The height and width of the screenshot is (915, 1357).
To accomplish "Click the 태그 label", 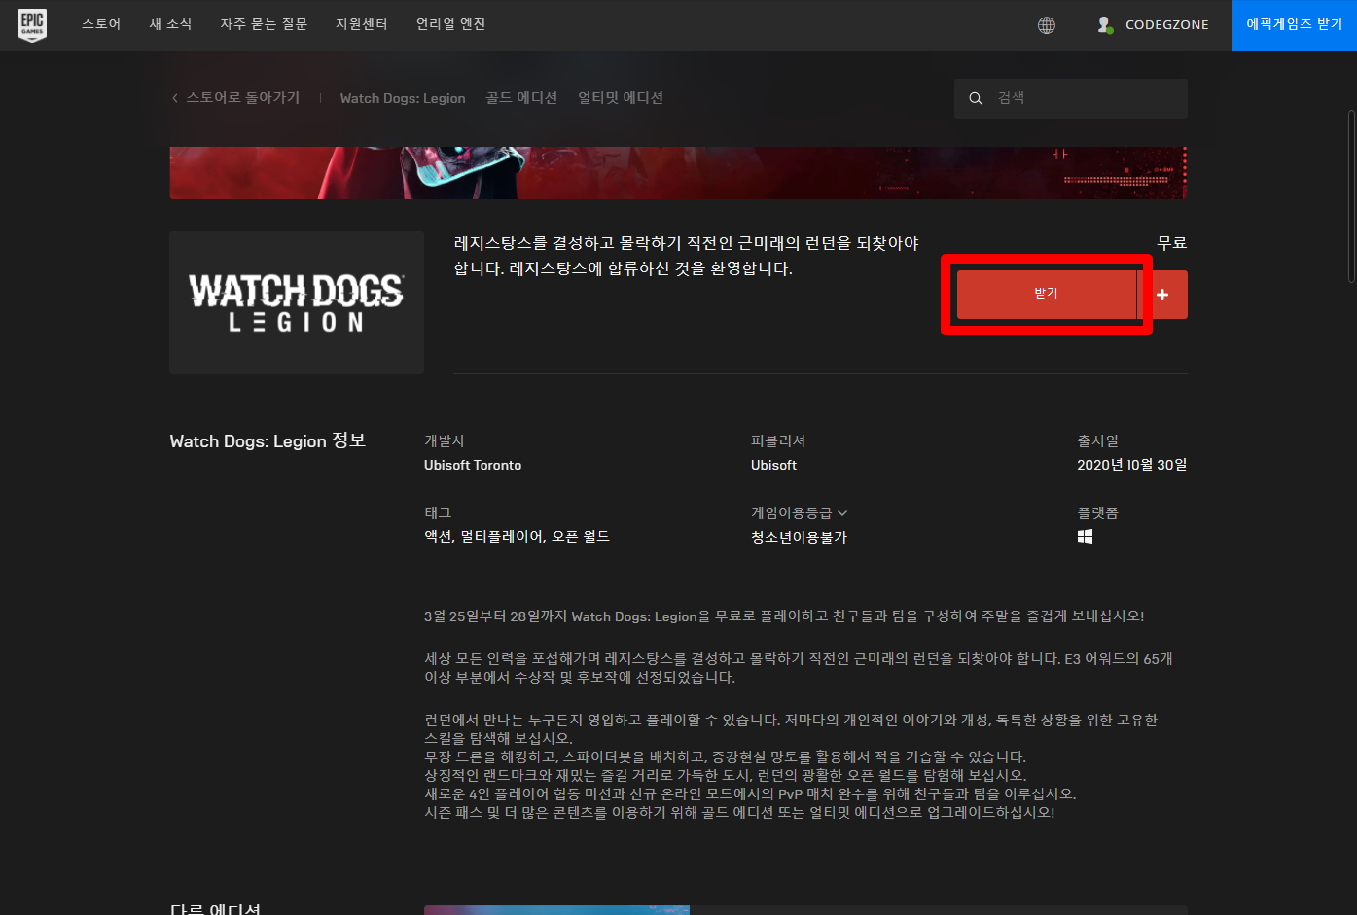I will pos(438,512).
